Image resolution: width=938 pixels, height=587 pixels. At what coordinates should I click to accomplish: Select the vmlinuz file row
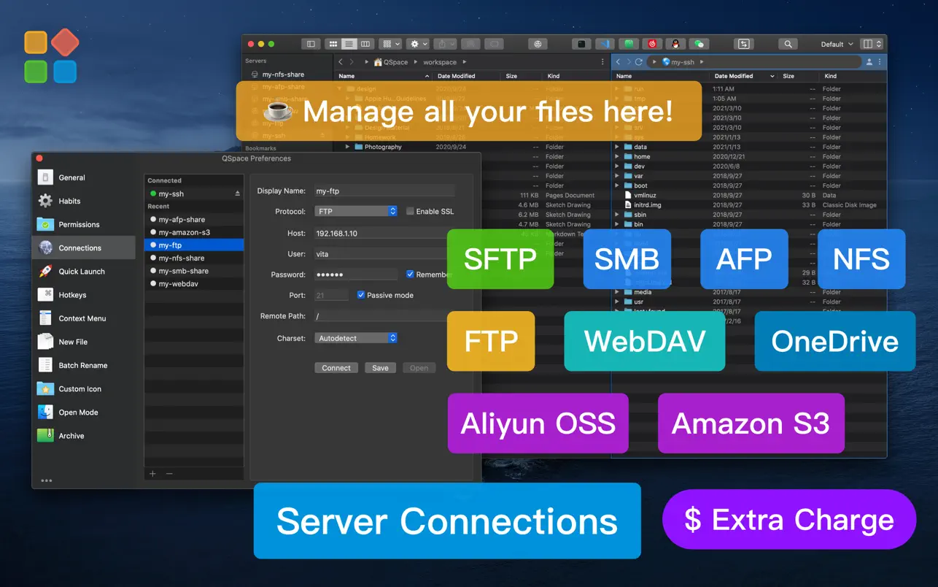[748, 195]
